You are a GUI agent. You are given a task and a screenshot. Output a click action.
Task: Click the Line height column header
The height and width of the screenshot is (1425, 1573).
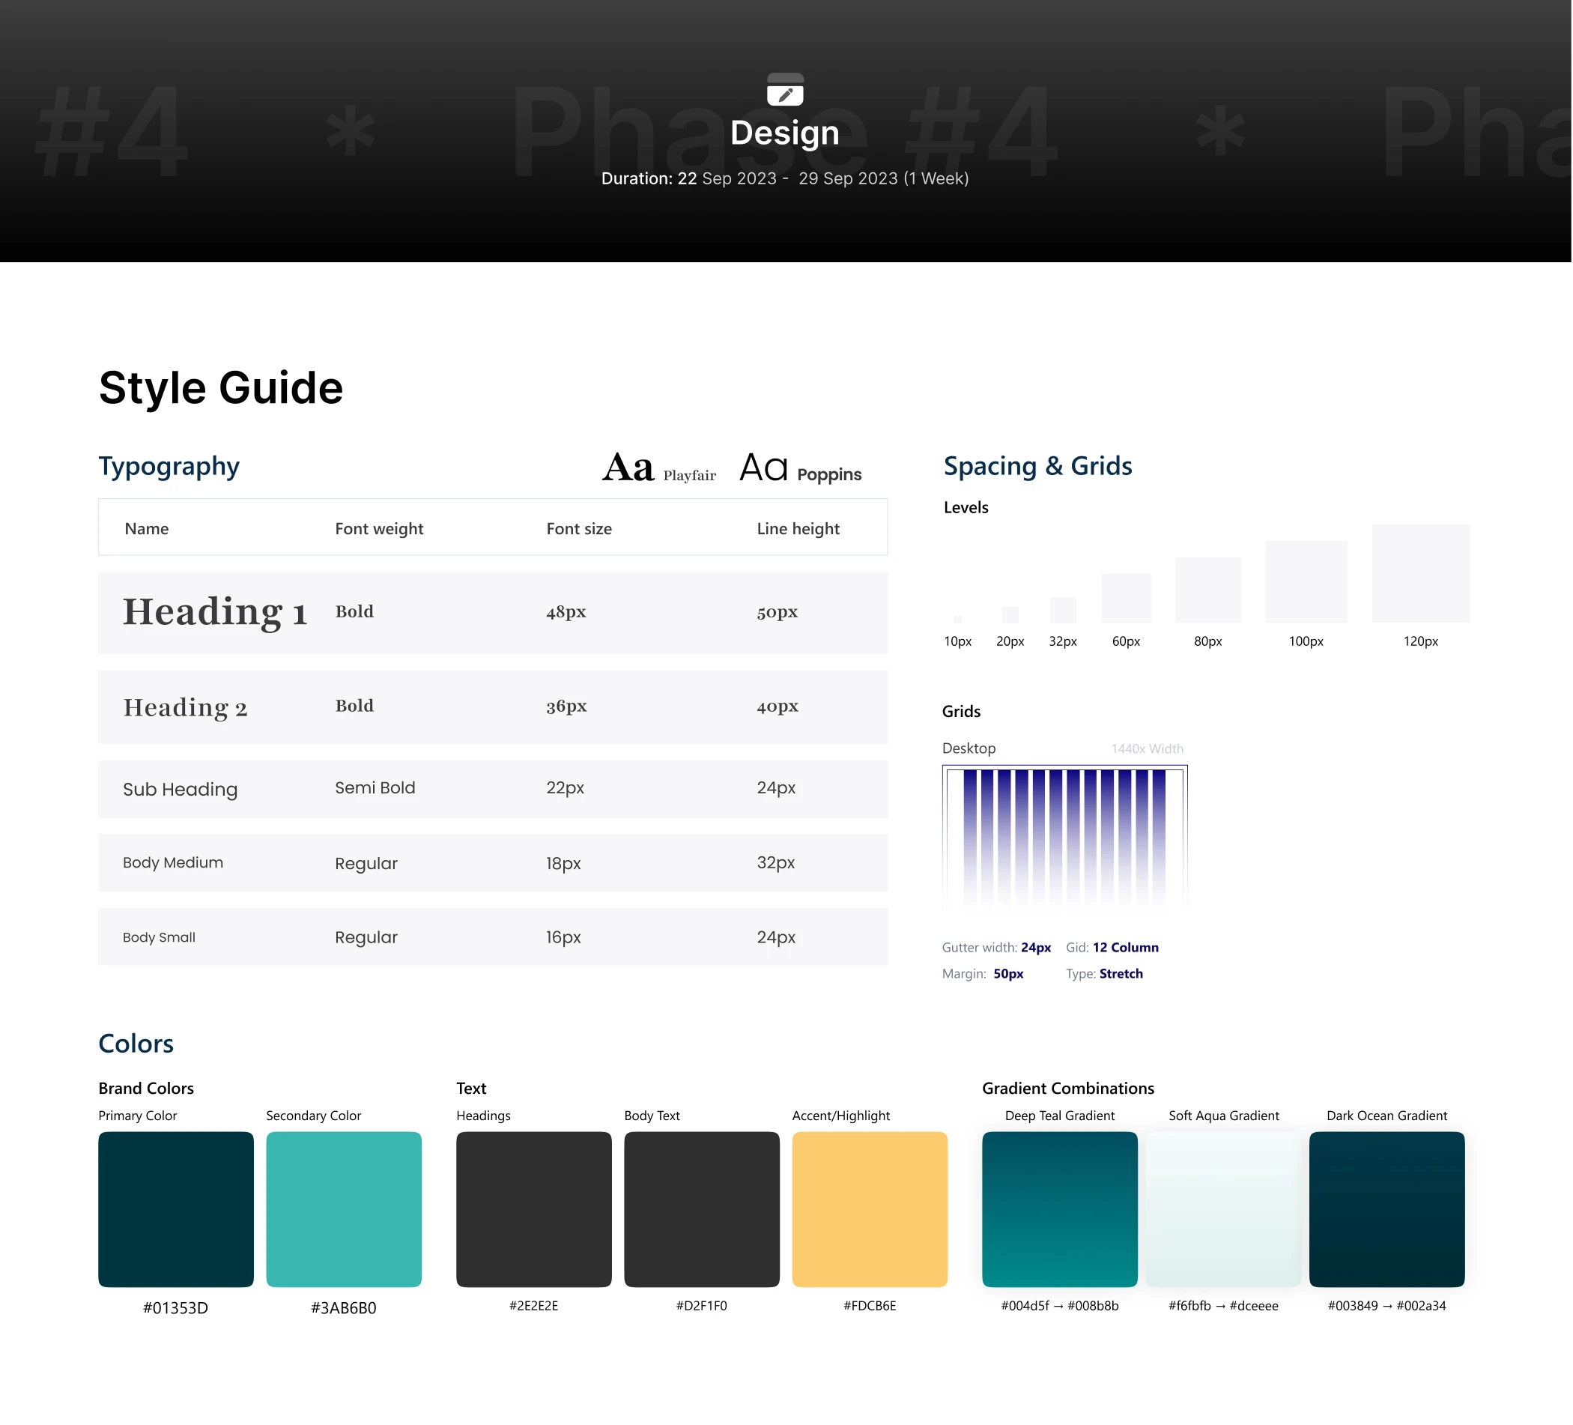[x=798, y=529]
